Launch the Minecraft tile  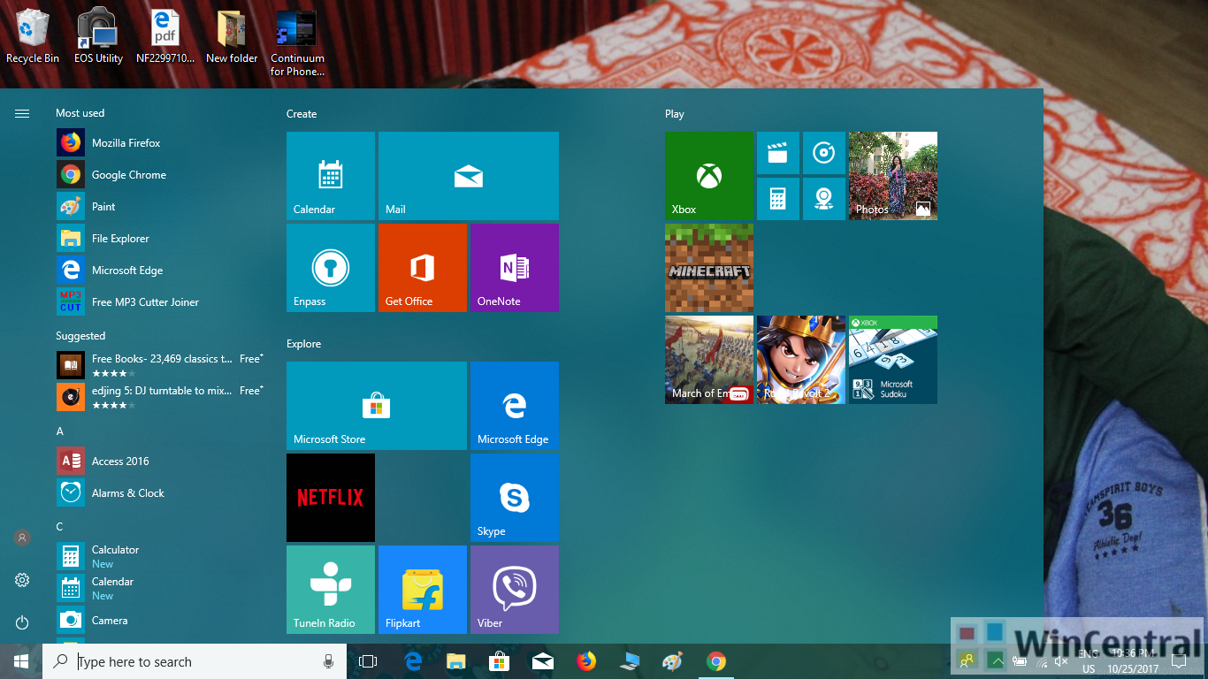click(709, 268)
